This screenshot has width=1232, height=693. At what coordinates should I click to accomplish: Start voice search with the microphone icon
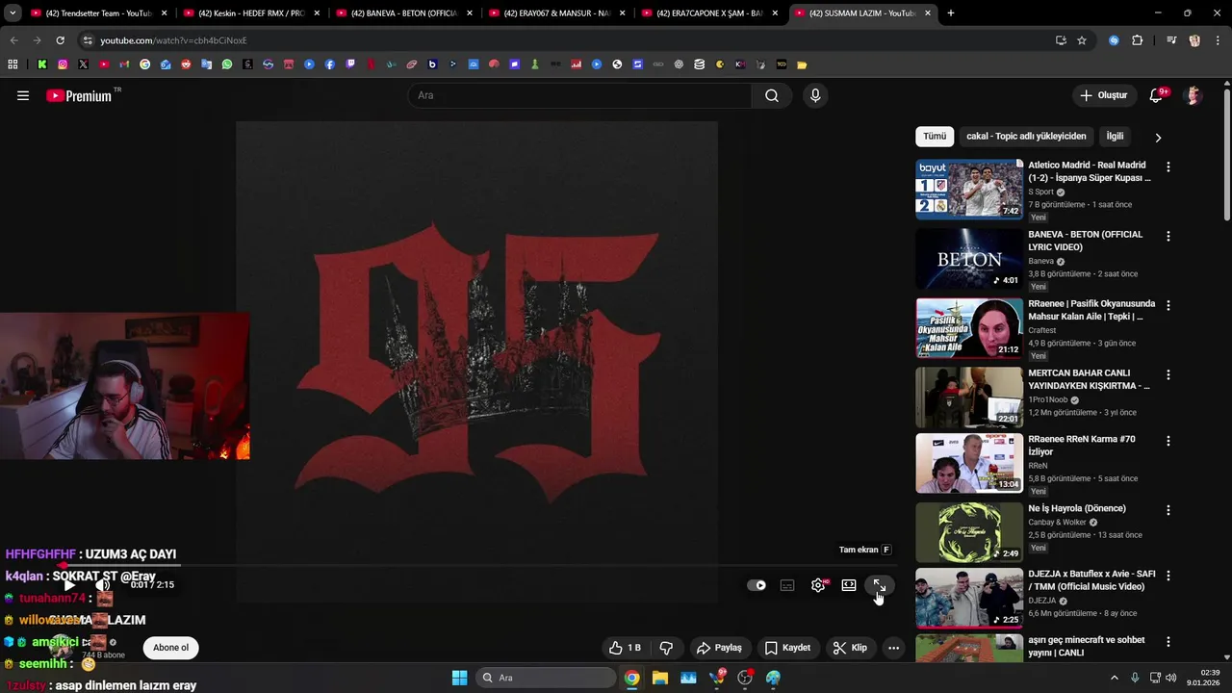click(x=815, y=95)
